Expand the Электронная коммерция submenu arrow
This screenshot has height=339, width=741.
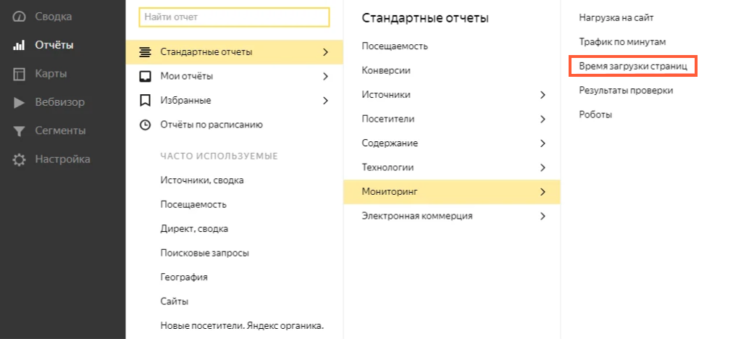click(x=543, y=217)
